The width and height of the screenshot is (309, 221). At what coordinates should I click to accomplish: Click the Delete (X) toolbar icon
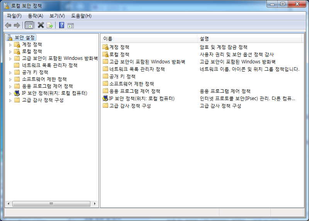pyautogui.click(x=41, y=25)
